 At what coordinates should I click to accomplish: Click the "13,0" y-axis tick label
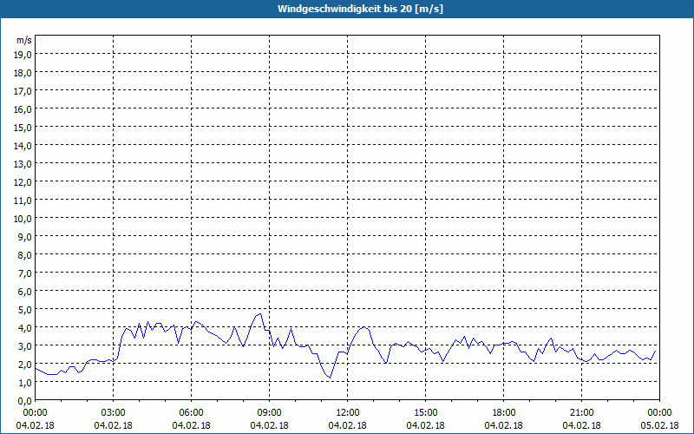point(23,164)
